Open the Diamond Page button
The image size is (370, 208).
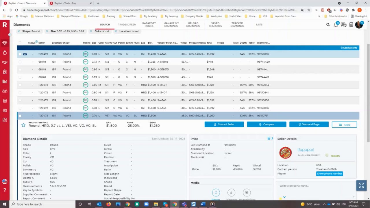coord(309,124)
